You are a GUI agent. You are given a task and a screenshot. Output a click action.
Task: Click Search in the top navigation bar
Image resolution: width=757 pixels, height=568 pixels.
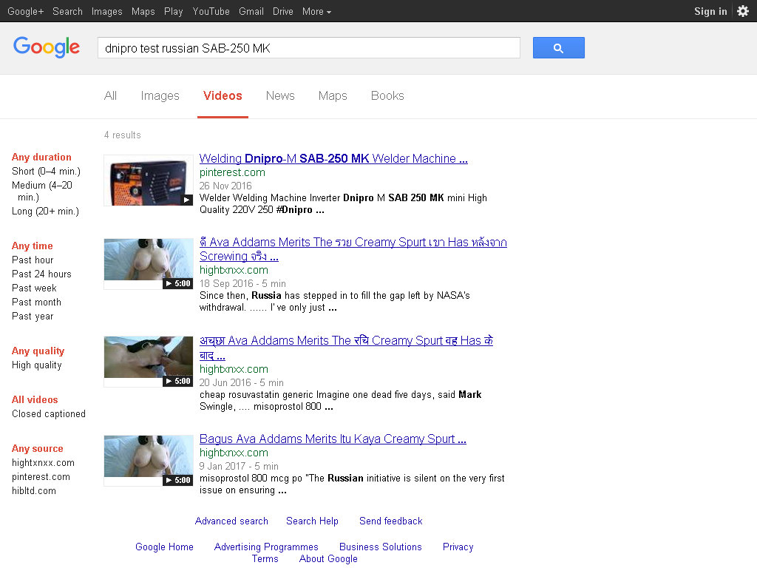coord(67,11)
